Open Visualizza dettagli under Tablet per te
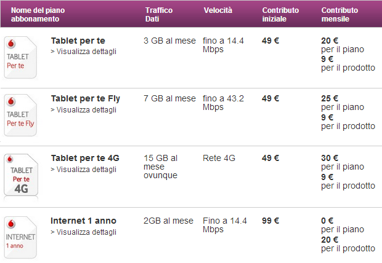 point(84,52)
